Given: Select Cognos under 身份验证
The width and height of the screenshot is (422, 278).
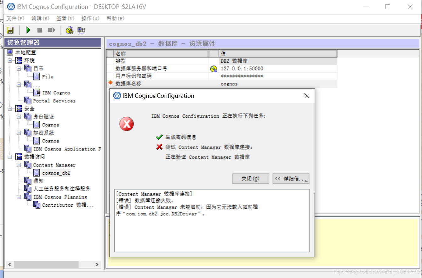Looking at the screenshot, I should click(50, 125).
